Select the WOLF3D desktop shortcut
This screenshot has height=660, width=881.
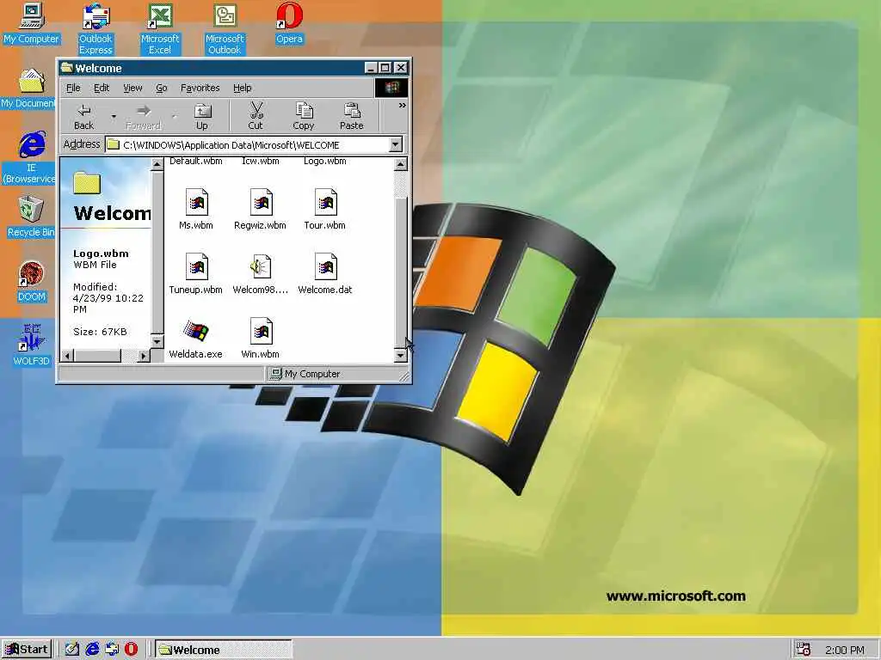[x=32, y=345]
